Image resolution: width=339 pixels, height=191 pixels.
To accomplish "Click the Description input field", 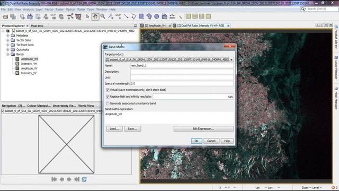I will click(182, 72).
